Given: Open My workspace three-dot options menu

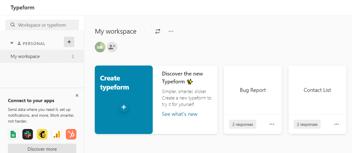Looking at the screenshot, I should pyautogui.click(x=171, y=31).
